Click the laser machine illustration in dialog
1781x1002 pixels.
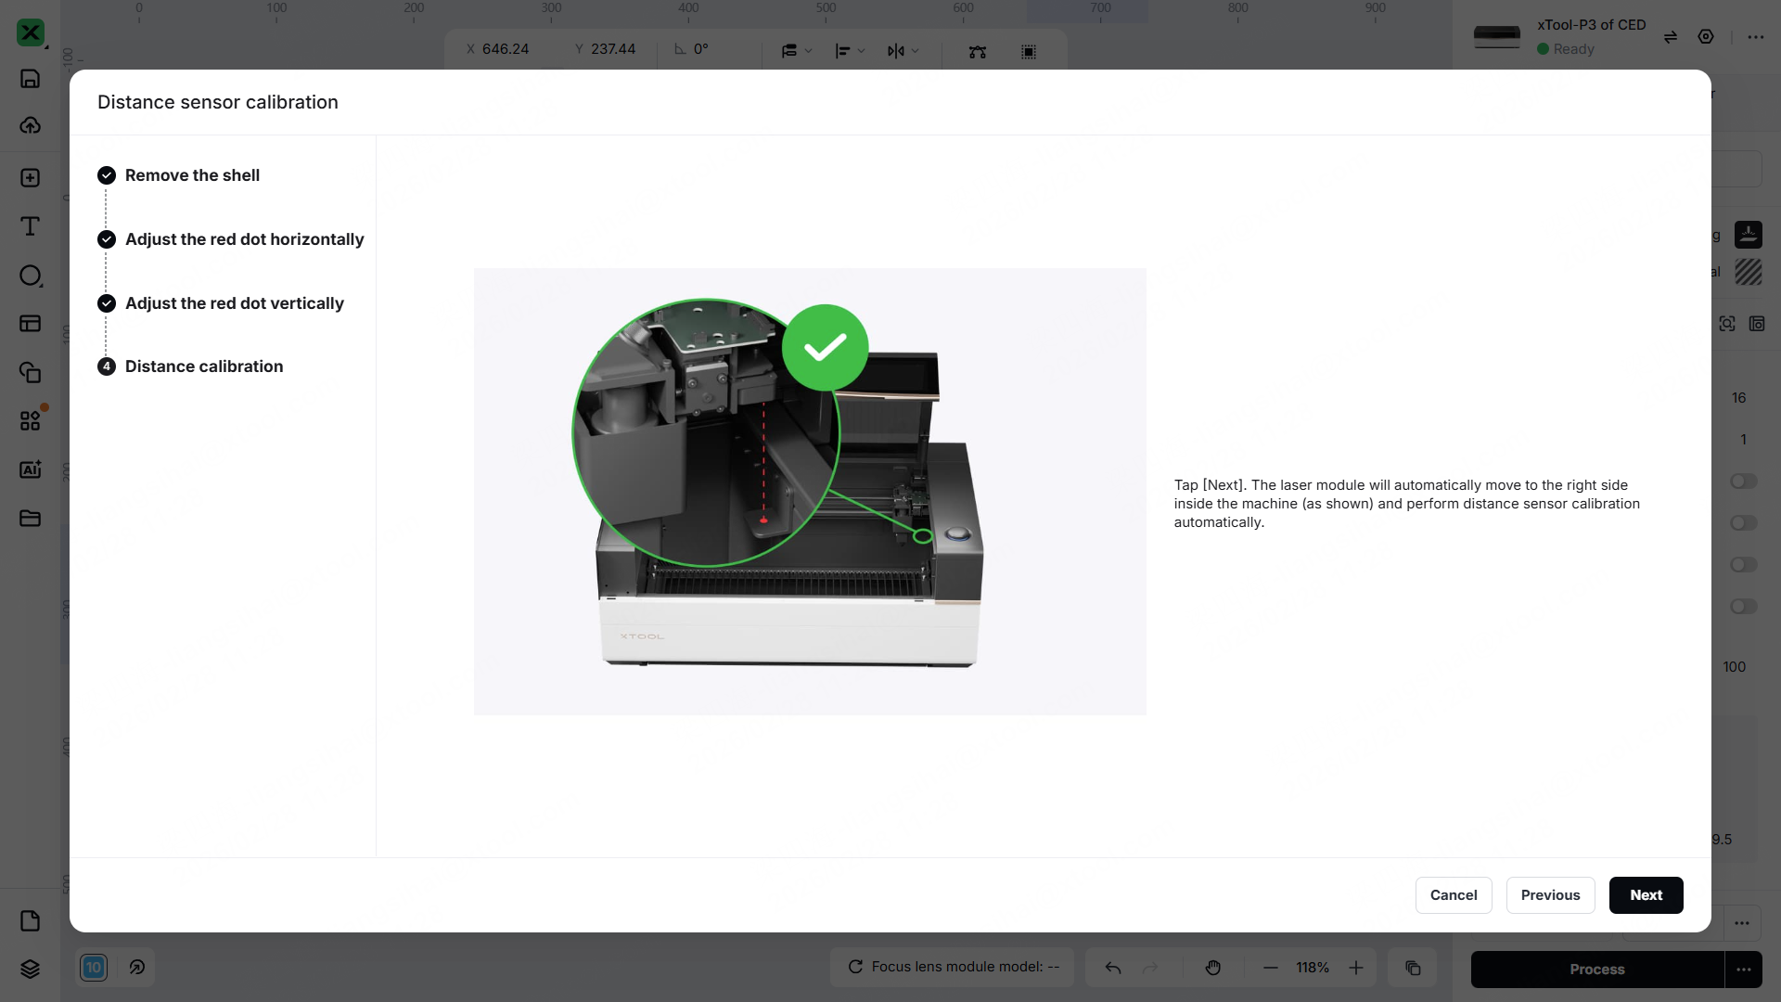point(810,492)
